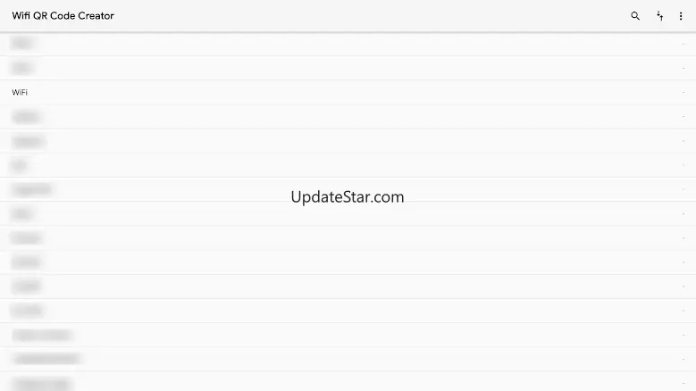Open the first blurred entry at the list top
The width and height of the screenshot is (696, 391).
(348, 44)
